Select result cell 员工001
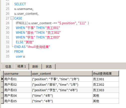126x108 pixels. pyautogui.click(x=105, y=79)
